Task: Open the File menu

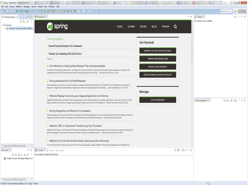Action: pos(2,7)
